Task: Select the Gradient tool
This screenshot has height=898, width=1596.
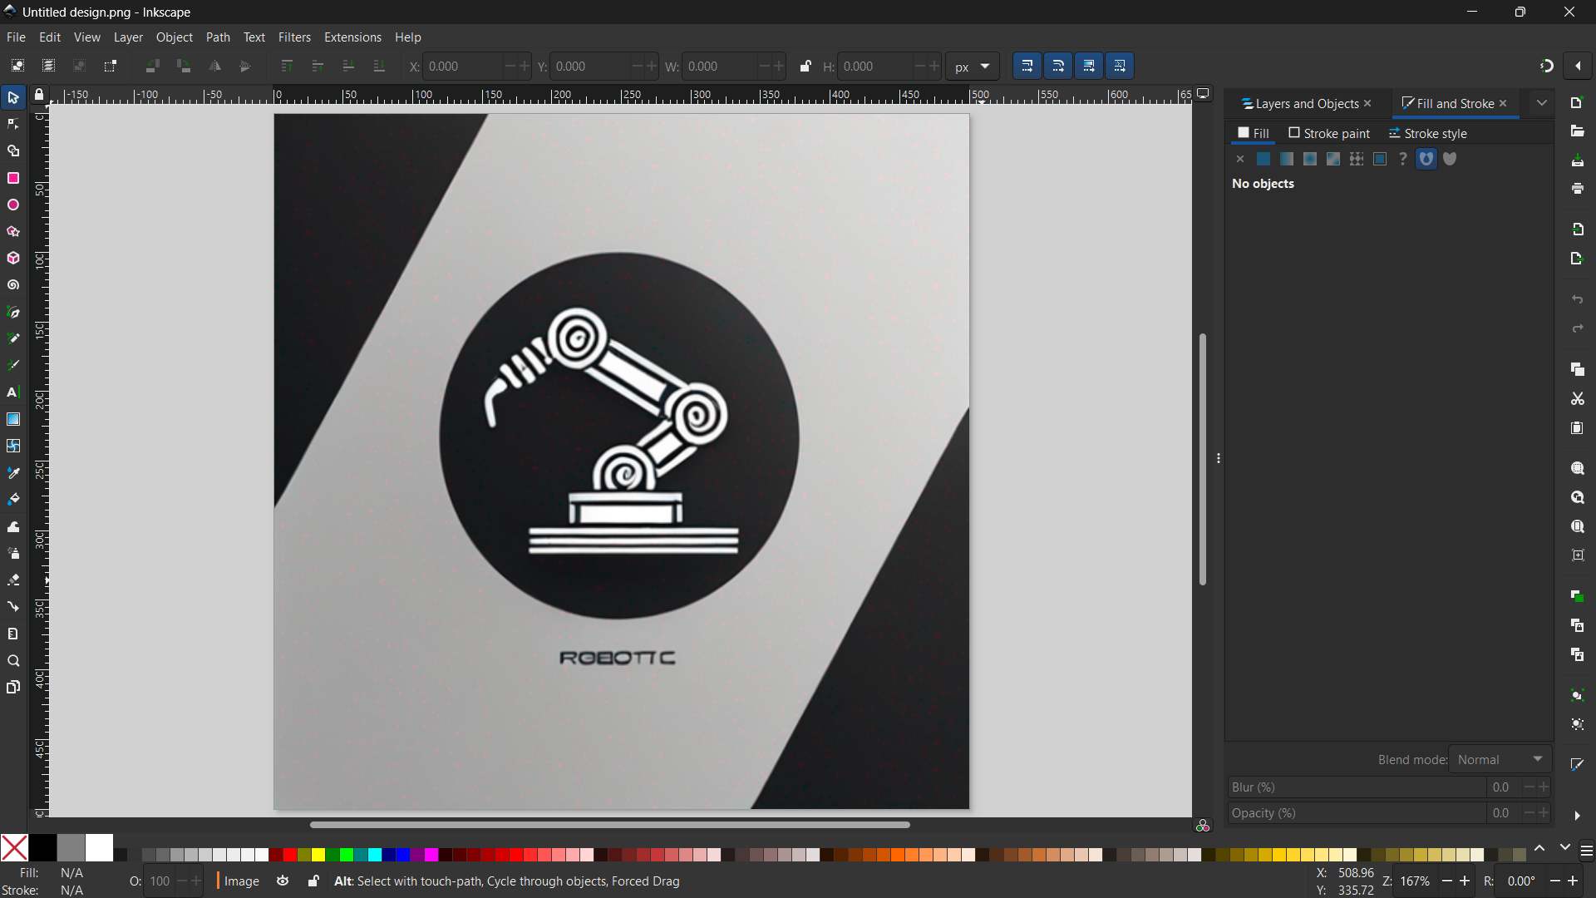Action: (13, 419)
